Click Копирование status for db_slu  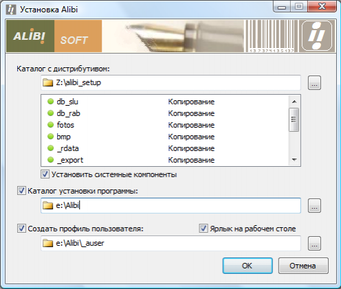pyautogui.click(x=191, y=102)
